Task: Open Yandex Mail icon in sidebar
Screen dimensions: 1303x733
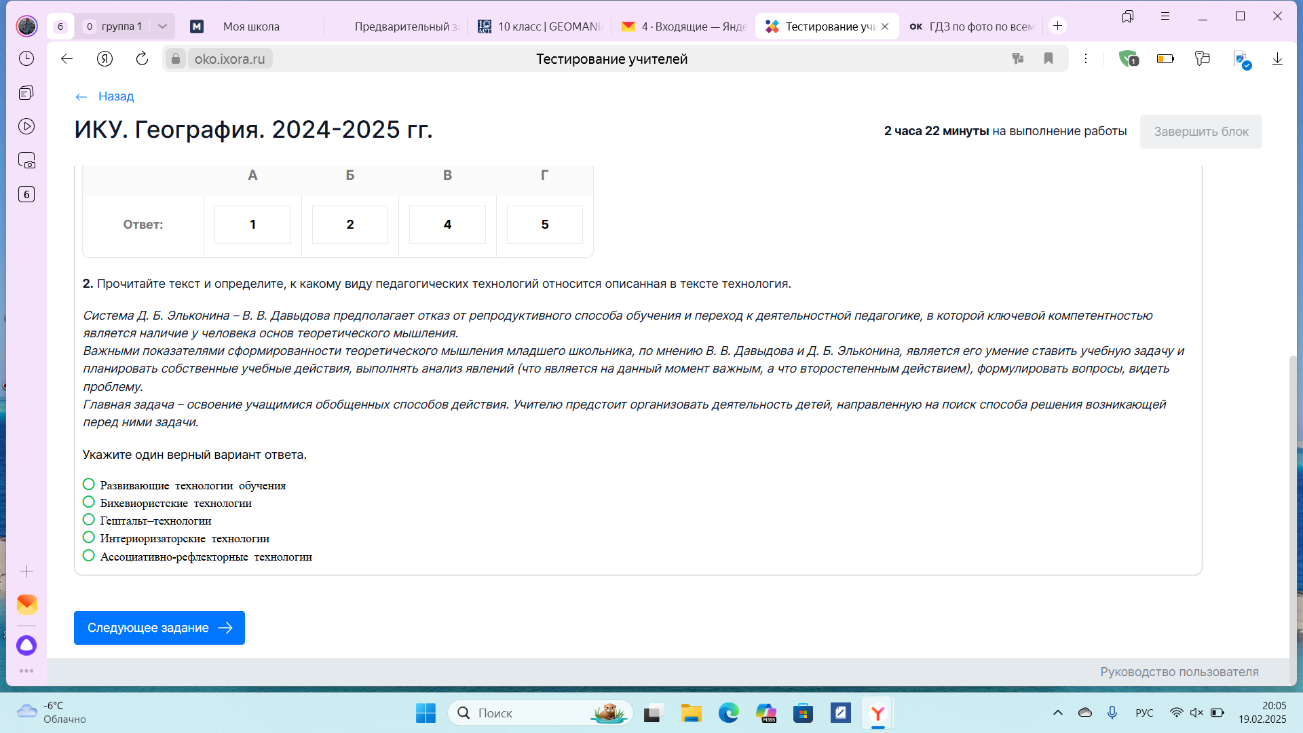Action: 26,603
